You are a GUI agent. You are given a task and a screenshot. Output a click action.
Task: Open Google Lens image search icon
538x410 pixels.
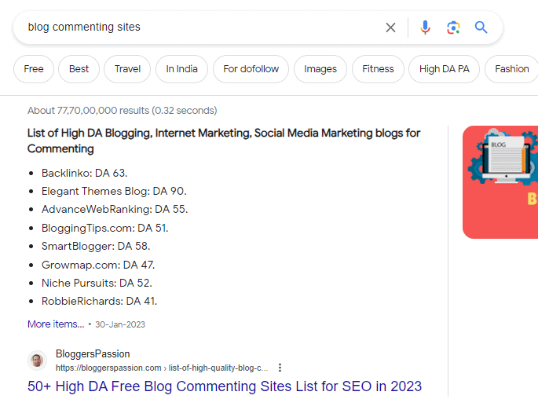(x=453, y=27)
